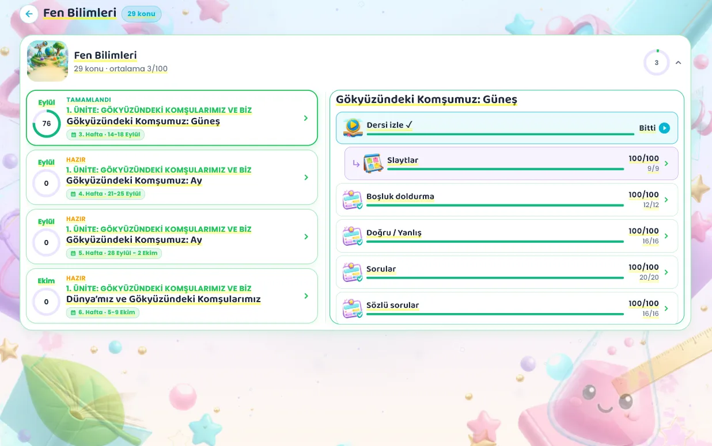Image resolution: width=712 pixels, height=446 pixels.
Task: Click the Dersi izle progress bar
Action: 501,134
